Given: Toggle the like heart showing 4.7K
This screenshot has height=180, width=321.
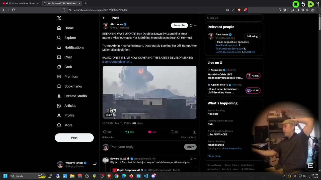Looking at the screenshot, I should point(152,132).
